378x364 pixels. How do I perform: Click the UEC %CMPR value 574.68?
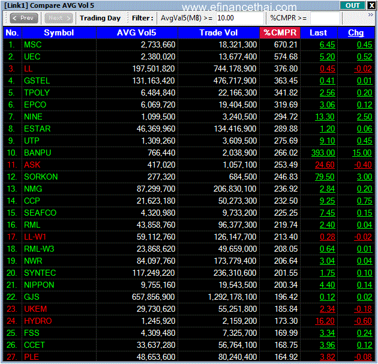tap(286, 56)
